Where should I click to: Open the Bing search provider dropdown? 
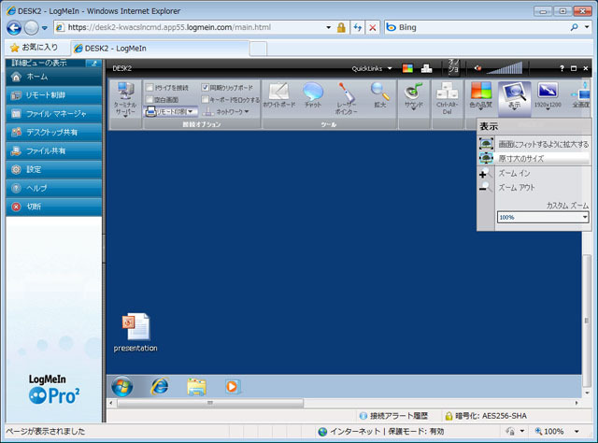pos(587,27)
